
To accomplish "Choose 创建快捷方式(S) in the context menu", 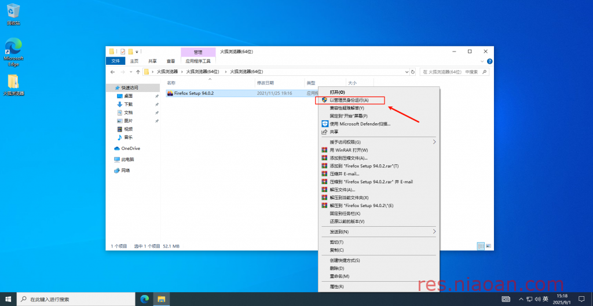I will (379, 260).
